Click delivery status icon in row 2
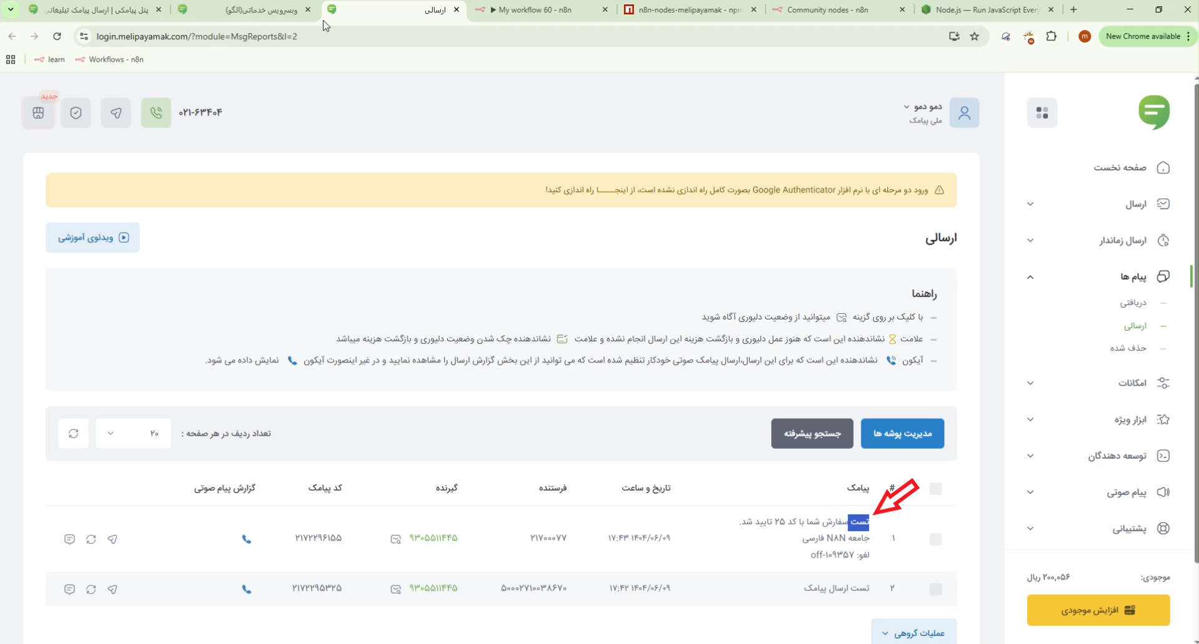The image size is (1199, 644). click(395, 589)
